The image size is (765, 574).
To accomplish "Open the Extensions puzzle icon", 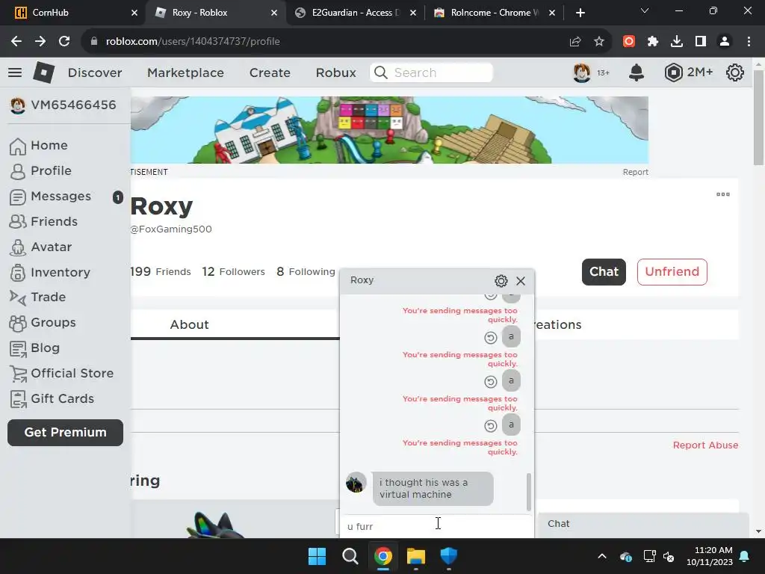I will tap(653, 42).
